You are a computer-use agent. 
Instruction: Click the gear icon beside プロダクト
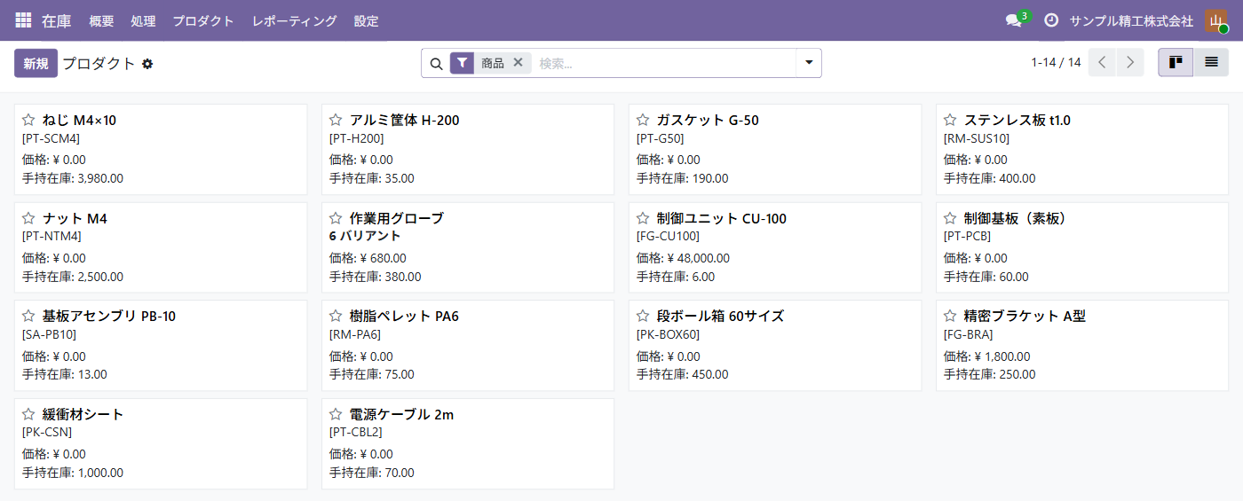pos(147,64)
